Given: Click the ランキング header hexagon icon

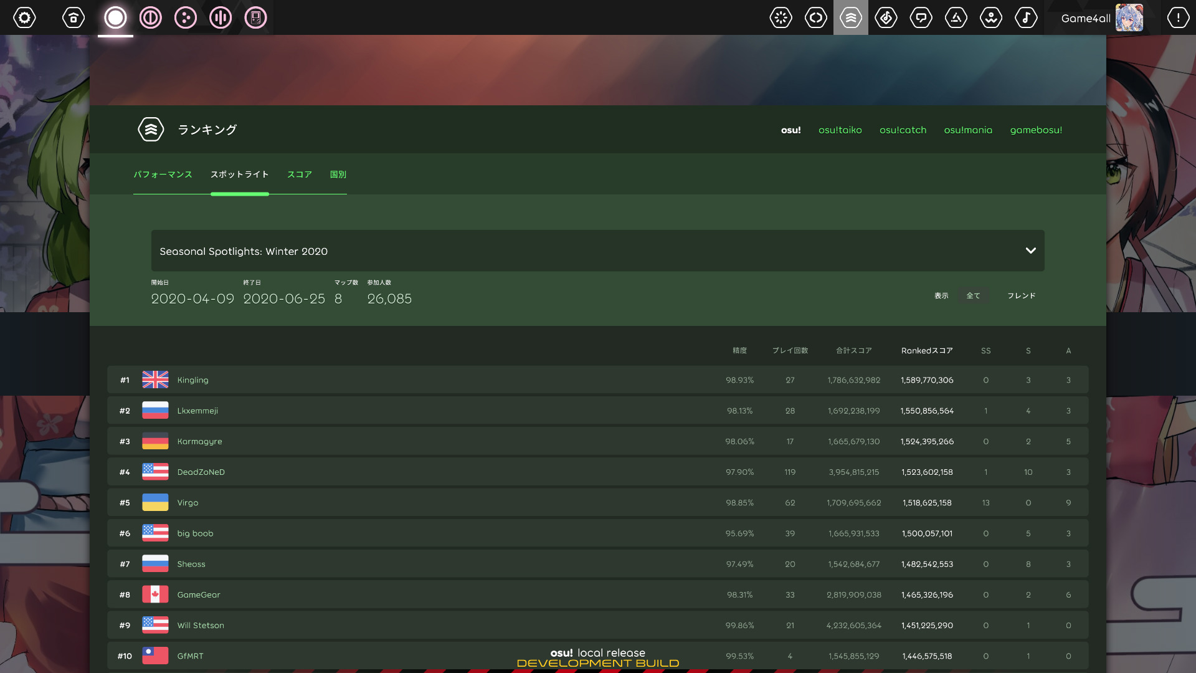Looking at the screenshot, I should (151, 130).
